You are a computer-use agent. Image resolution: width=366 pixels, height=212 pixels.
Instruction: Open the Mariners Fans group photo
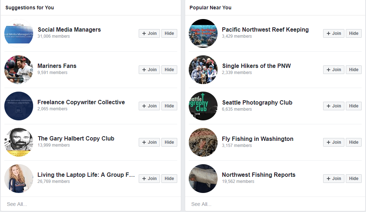[x=18, y=70]
